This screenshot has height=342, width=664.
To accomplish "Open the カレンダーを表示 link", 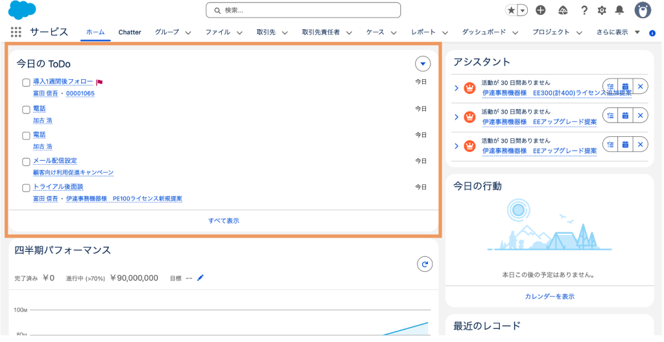I will coord(549,296).
